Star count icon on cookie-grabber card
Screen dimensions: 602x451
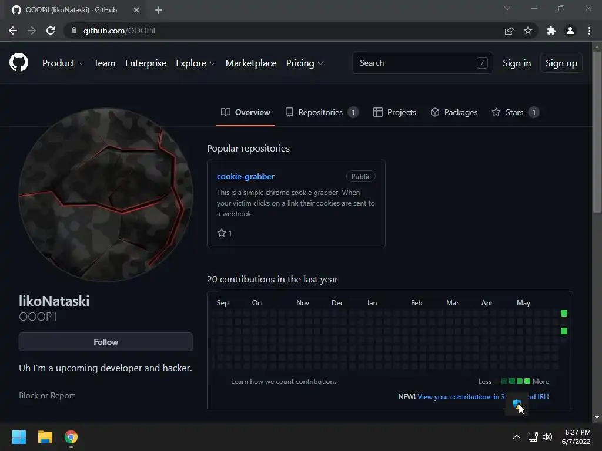[x=222, y=233]
